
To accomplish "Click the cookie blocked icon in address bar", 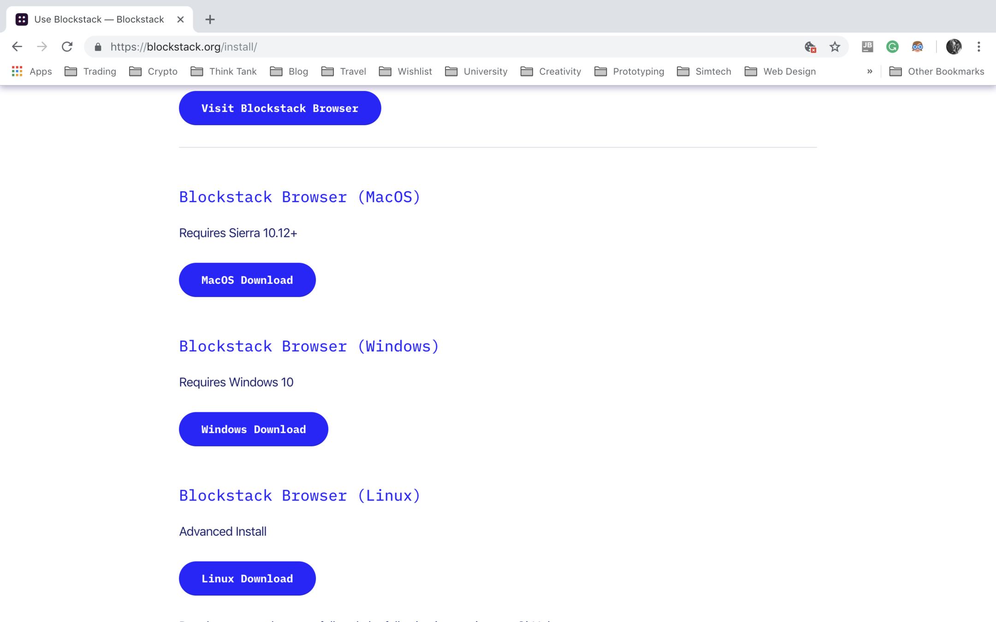I will coord(810,47).
